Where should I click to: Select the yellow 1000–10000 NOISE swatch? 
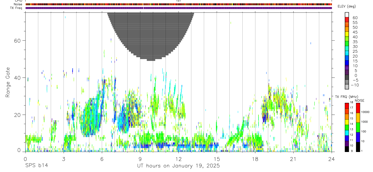click(x=358, y=118)
